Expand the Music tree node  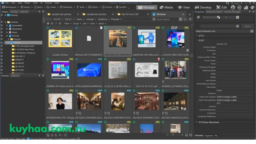7,32
